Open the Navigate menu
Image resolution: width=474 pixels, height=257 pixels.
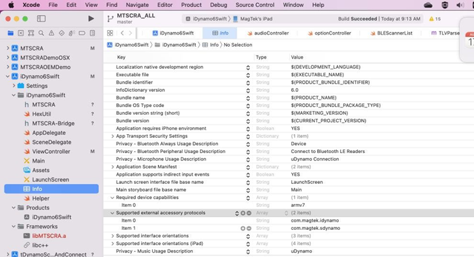(x=137, y=5)
